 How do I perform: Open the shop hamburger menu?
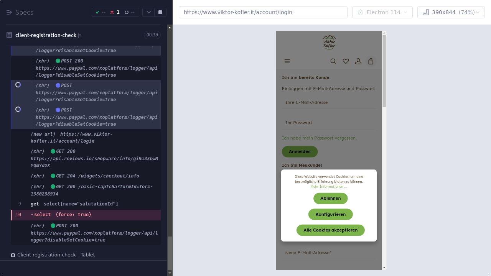287,61
